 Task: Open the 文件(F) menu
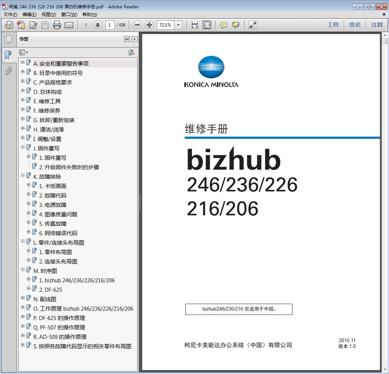point(11,14)
